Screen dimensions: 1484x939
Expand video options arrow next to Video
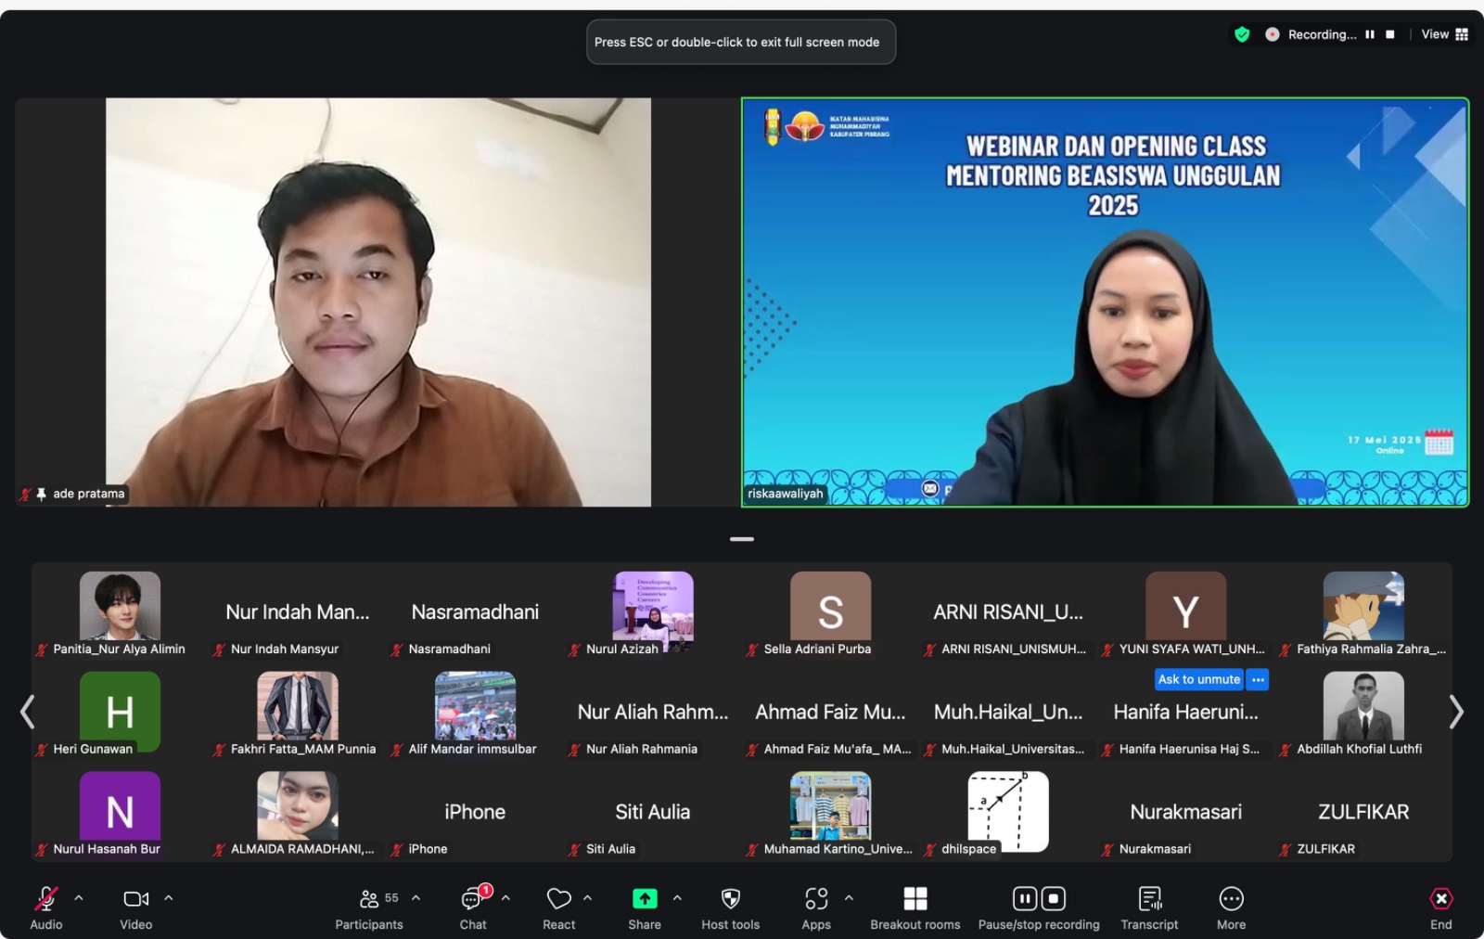click(x=169, y=898)
